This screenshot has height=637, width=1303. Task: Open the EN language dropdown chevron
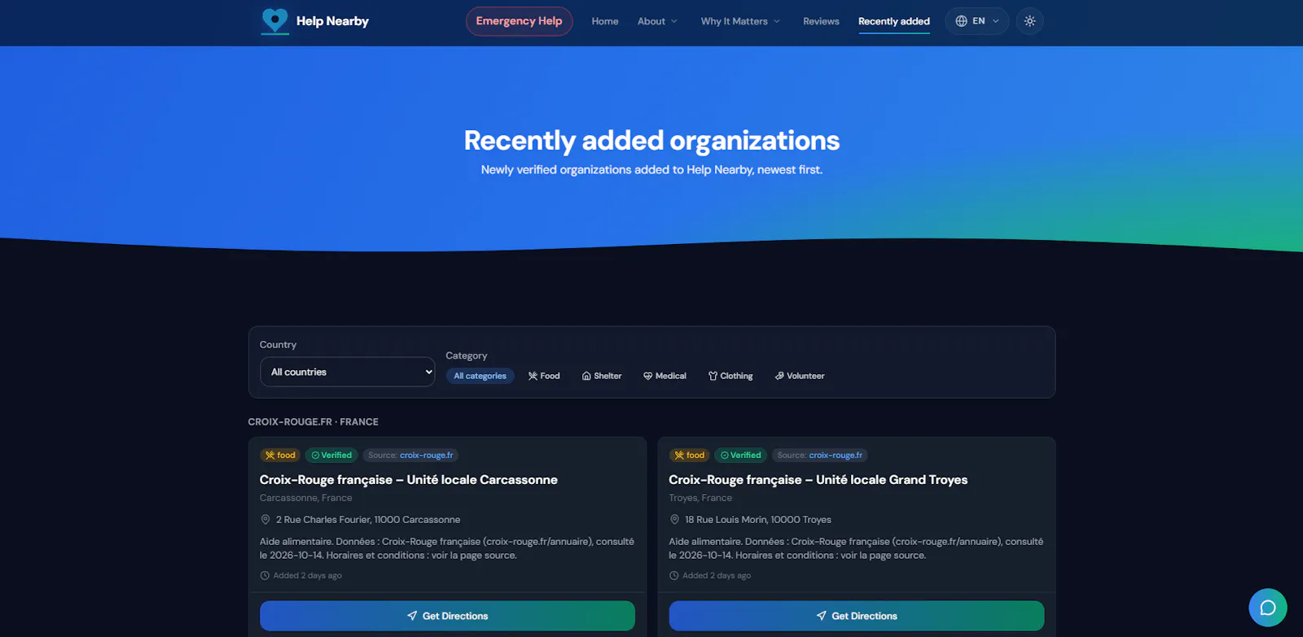[x=996, y=21]
